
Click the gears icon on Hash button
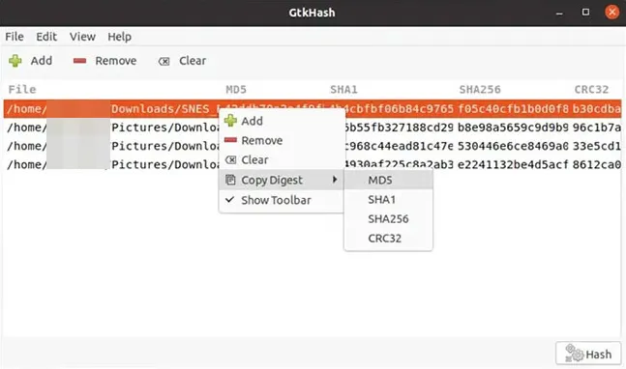575,353
